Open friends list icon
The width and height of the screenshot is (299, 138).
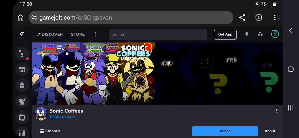point(260,34)
